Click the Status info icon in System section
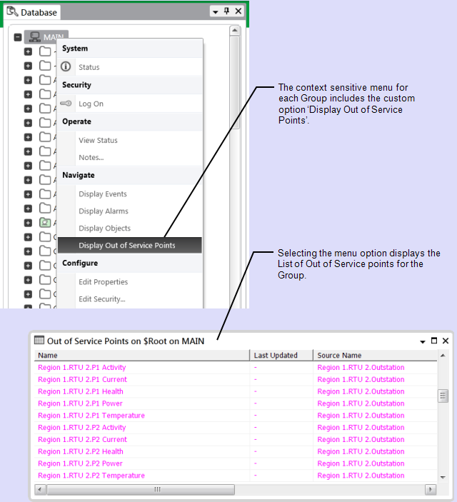The image size is (457, 502). tap(66, 67)
